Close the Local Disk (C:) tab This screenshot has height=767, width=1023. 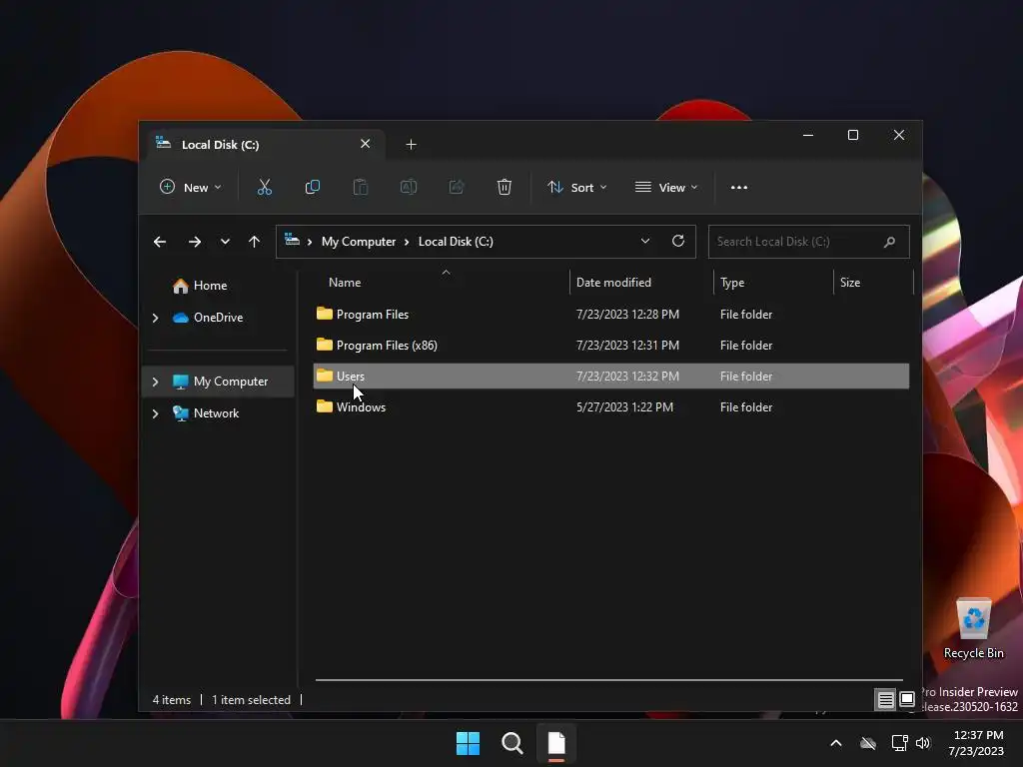[366, 144]
